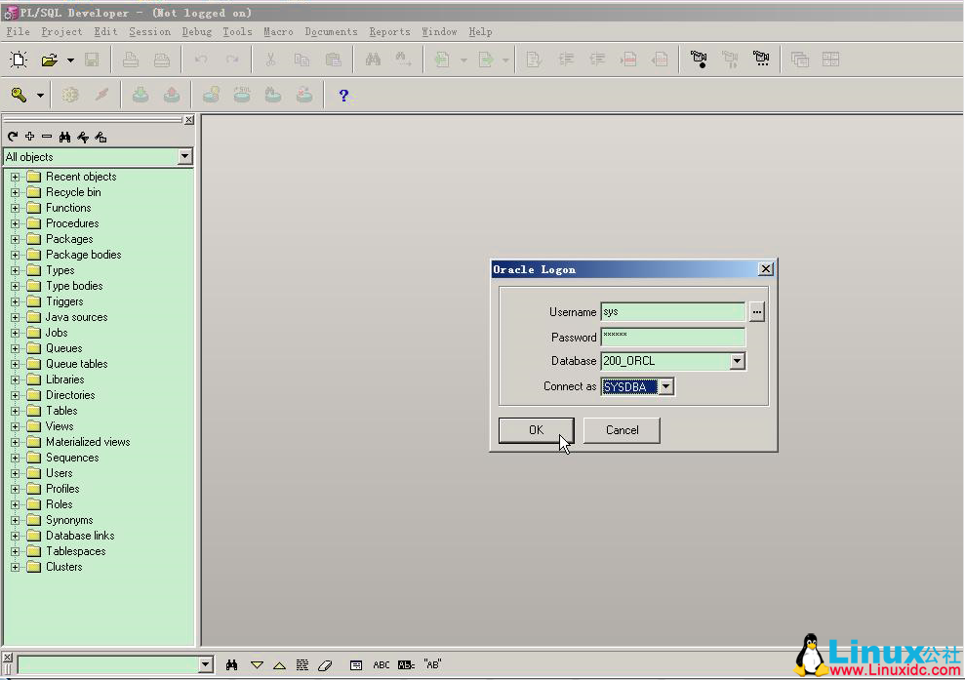Select the Users folder in the object tree
This screenshot has height=680, width=965.
point(59,473)
